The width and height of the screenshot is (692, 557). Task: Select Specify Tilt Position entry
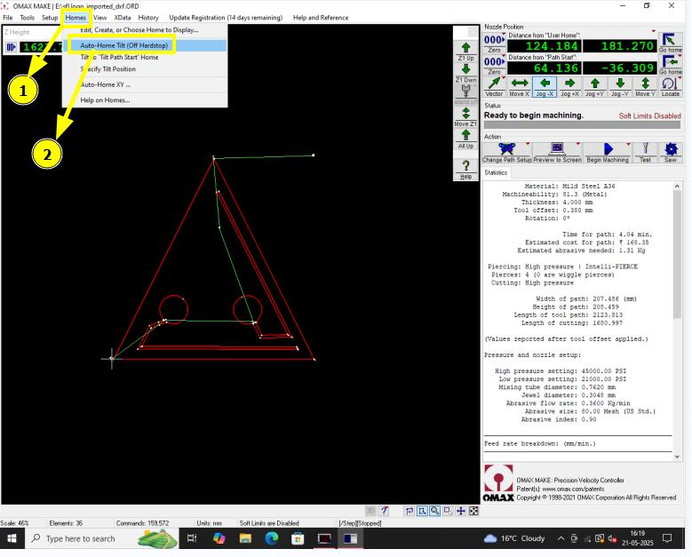145,69
